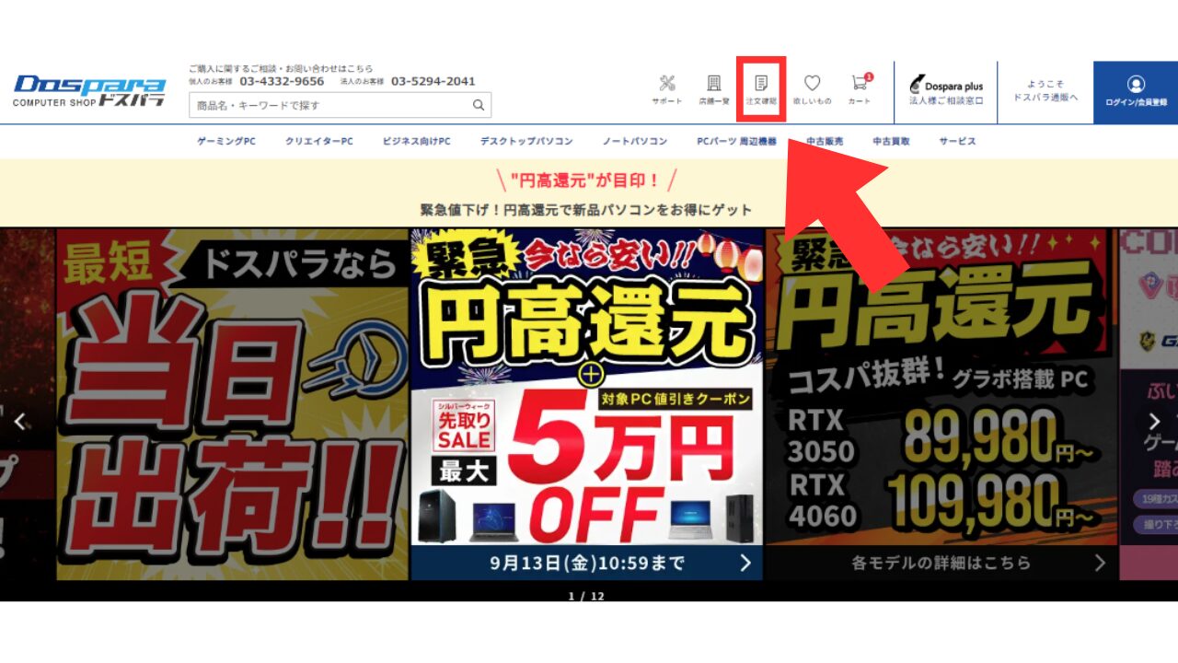Viewport: 1178px width, 663px height.
Task: Click the 店舗一覧 store list icon
Action: (713, 89)
